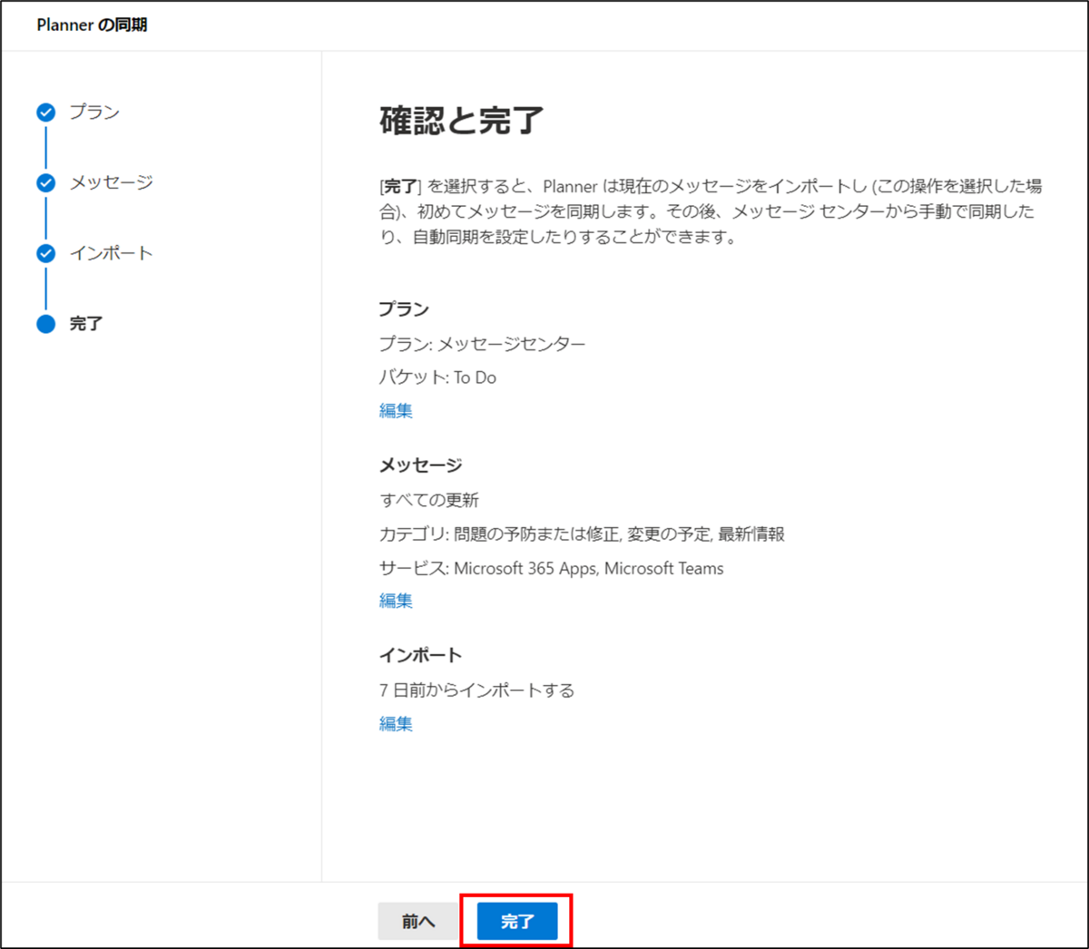
Task: Click the bold インポート section heading
Action: point(420,655)
